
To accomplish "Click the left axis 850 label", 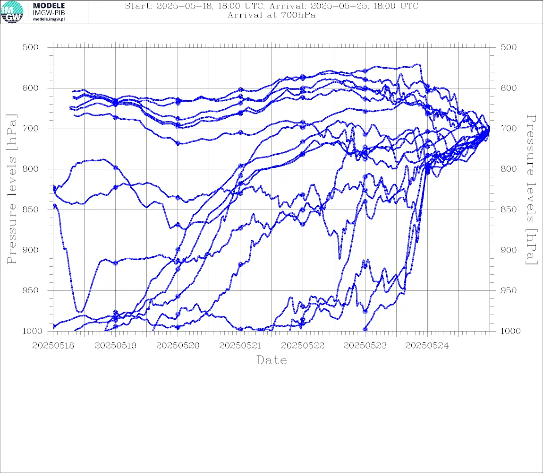I will [31, 210].
